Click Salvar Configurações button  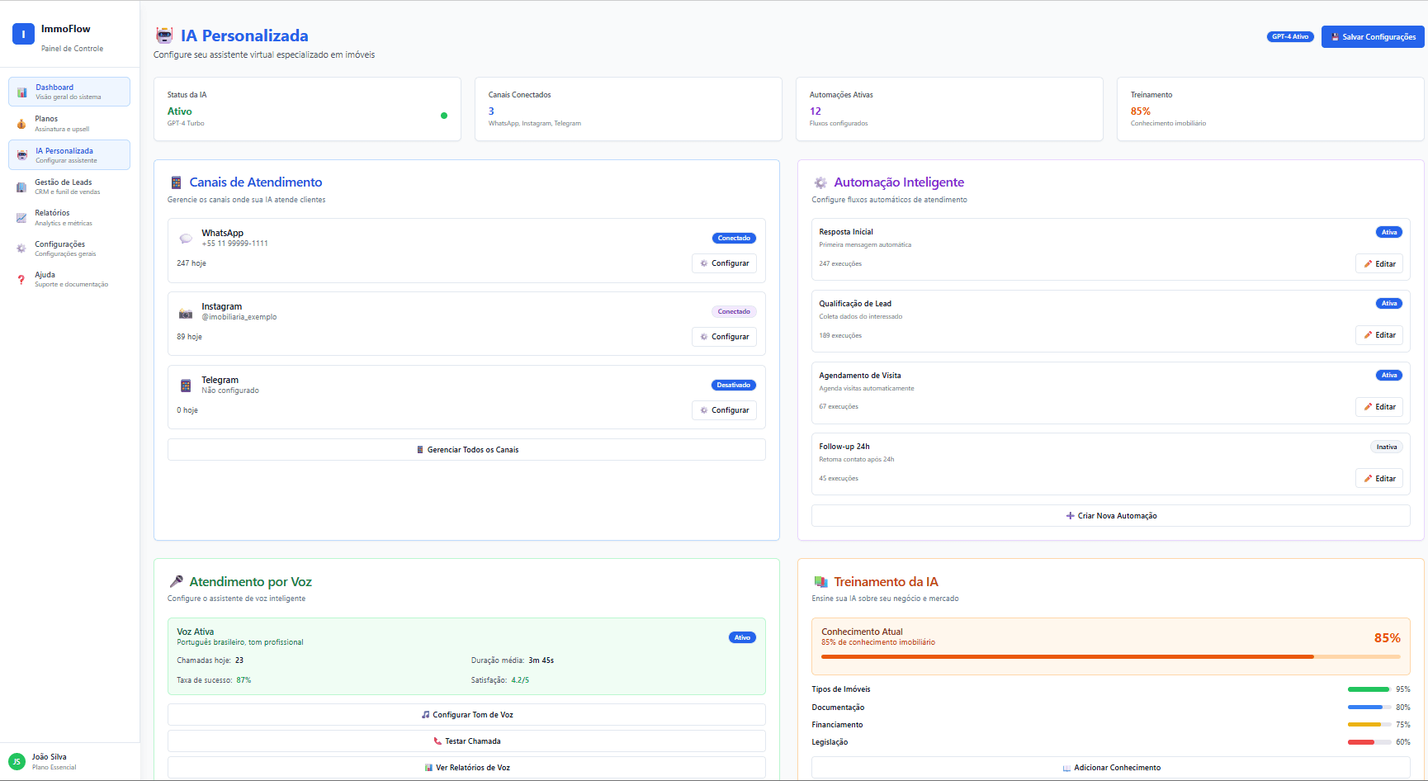click(x=1372, y=36)
